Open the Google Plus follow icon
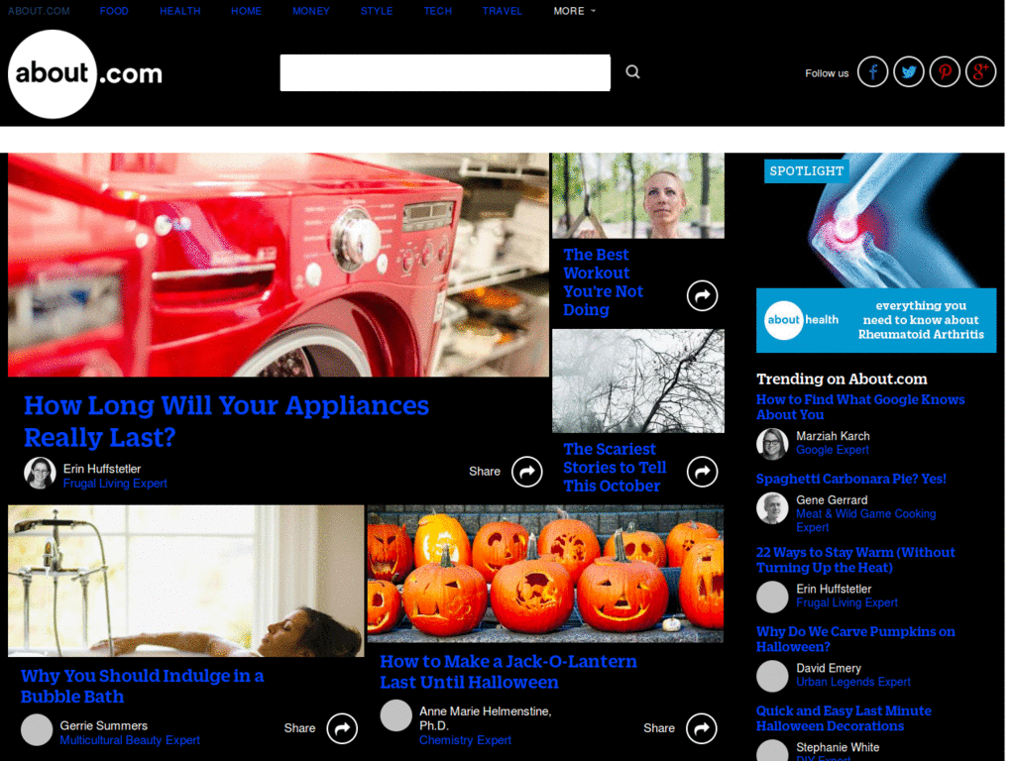Image resolution: width=1015 pixels, height=761 pixels. click(x=980, y=71)
